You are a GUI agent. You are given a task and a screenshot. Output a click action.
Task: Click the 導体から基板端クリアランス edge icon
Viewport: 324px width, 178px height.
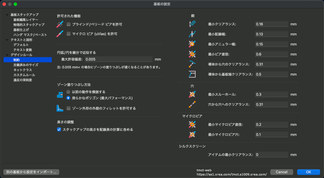coord(192,74)
